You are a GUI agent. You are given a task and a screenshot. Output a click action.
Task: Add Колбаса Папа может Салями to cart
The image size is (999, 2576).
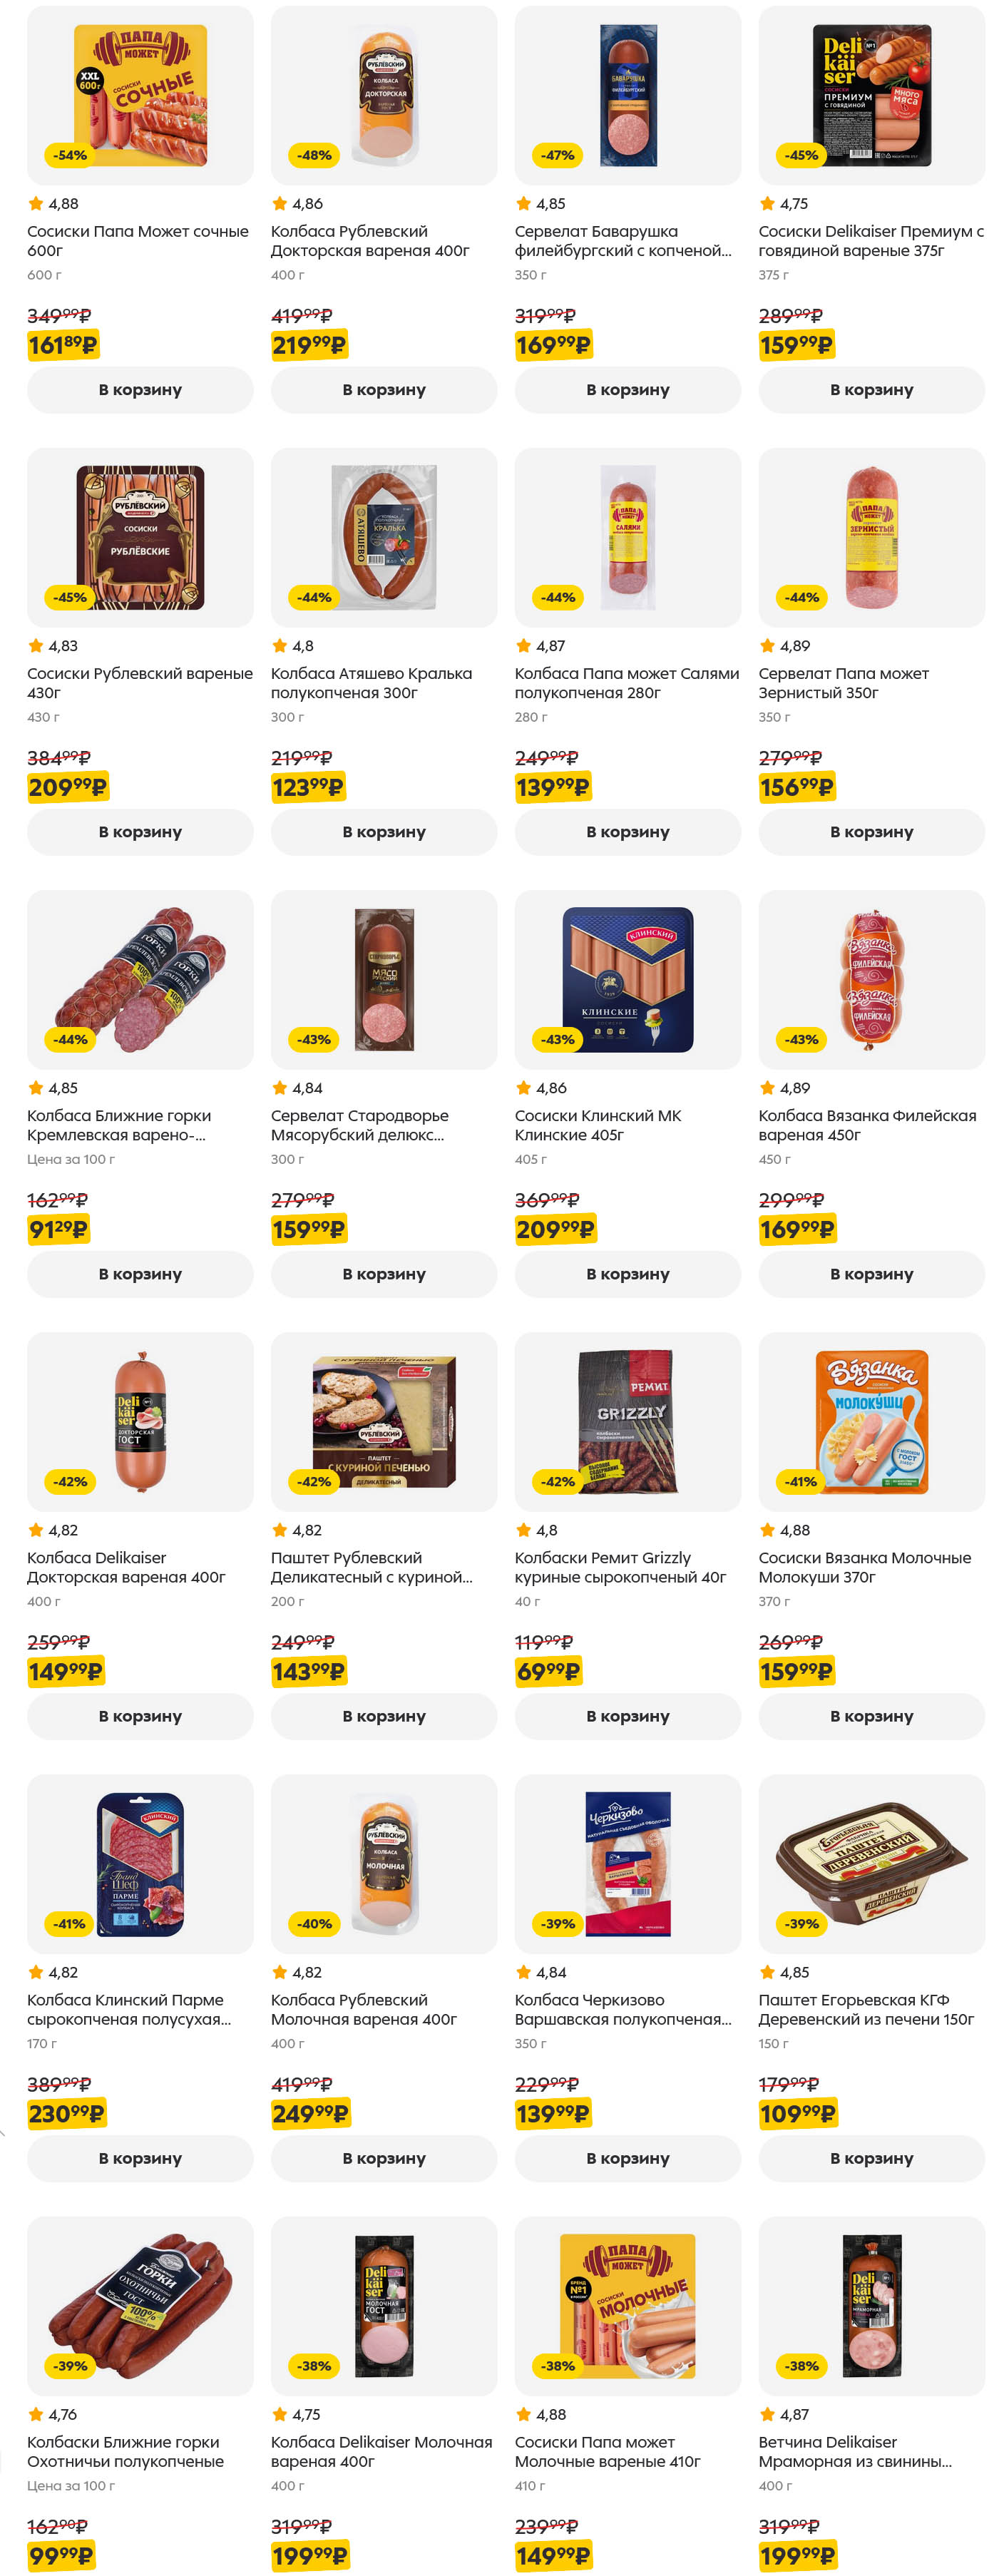click(x=627, y=832)
